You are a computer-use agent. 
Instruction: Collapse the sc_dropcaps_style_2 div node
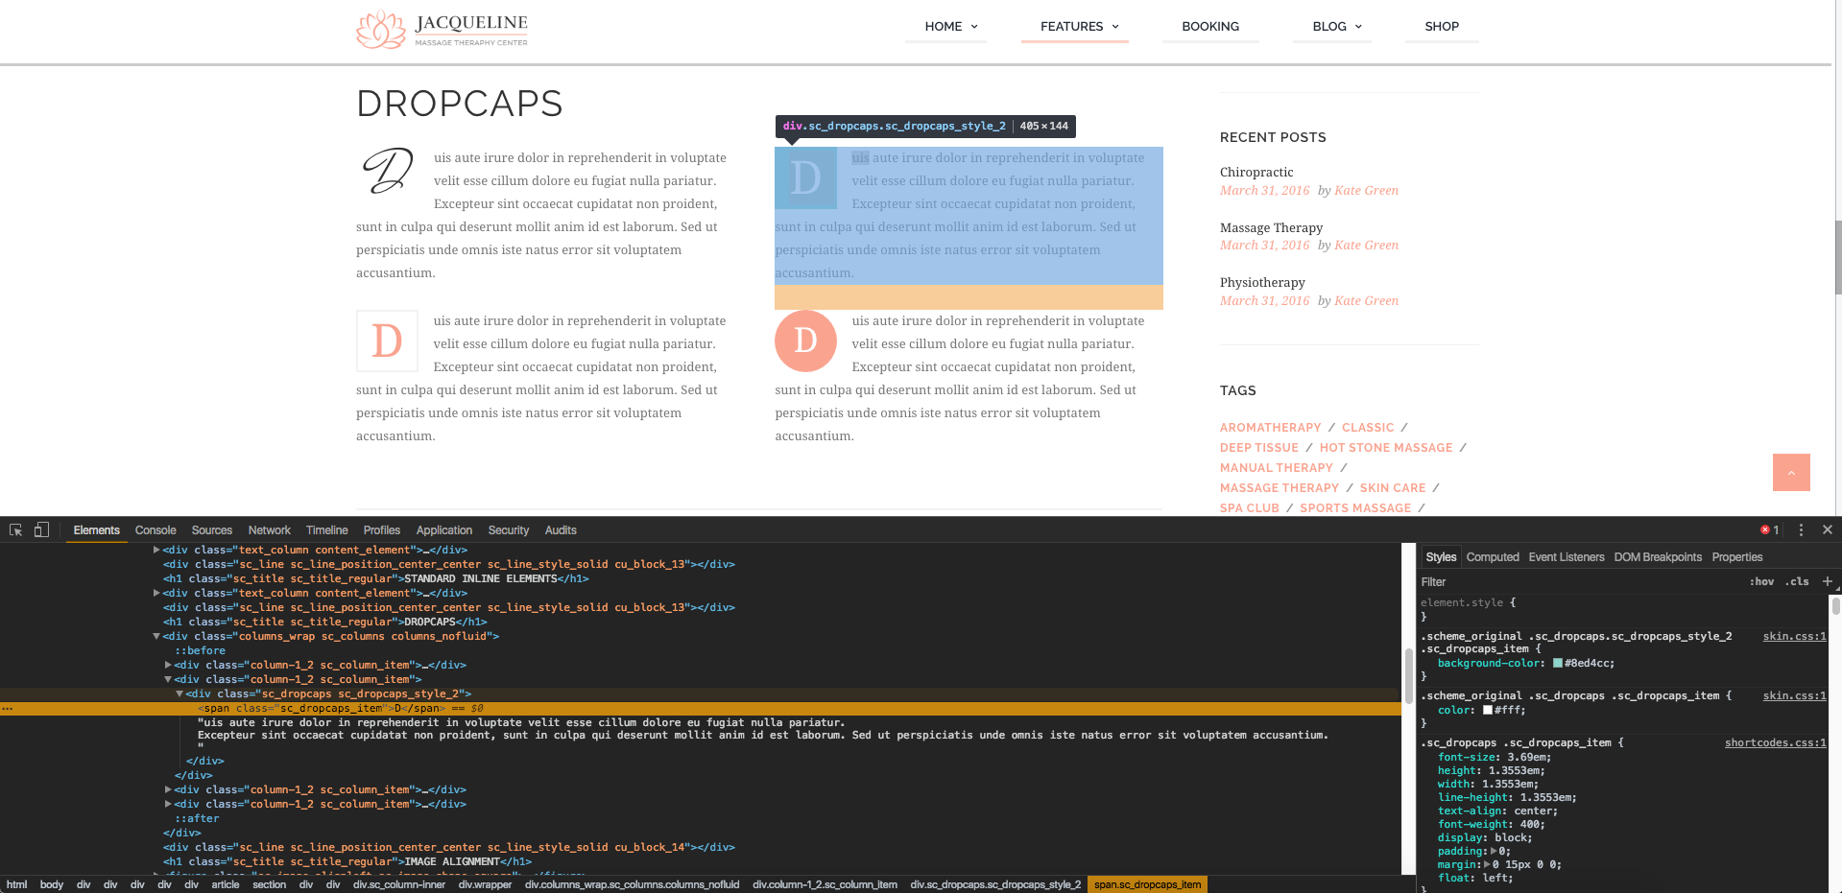[x=179, y=693]
